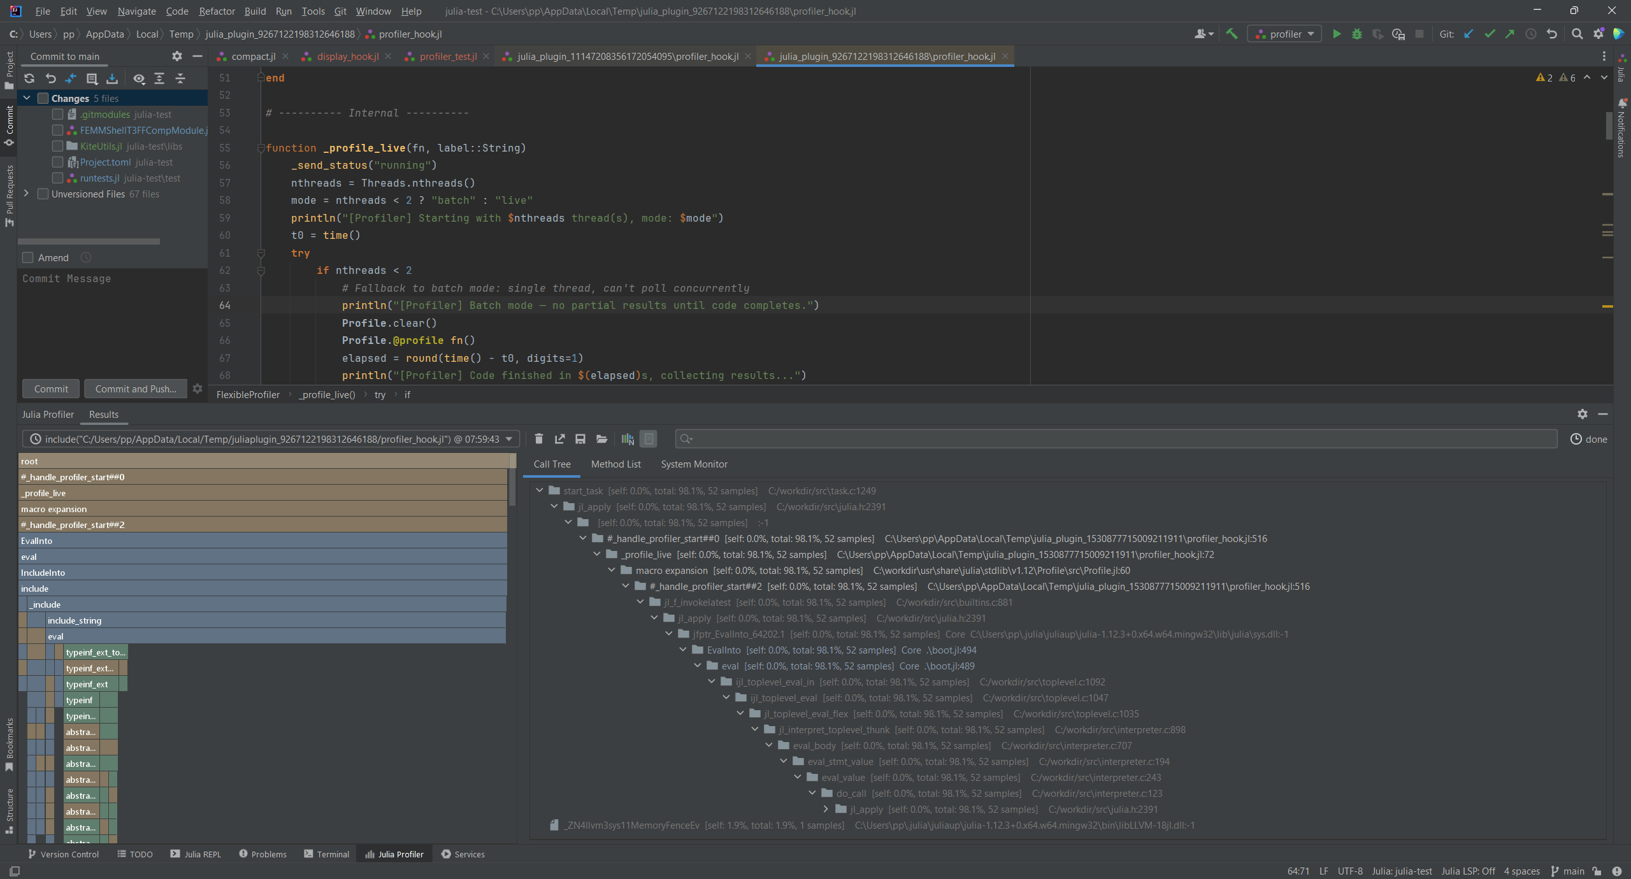The height and width of the screenshot is (879, 1631).
Task: Expand the Unversioned Files node
Action: 27,194
